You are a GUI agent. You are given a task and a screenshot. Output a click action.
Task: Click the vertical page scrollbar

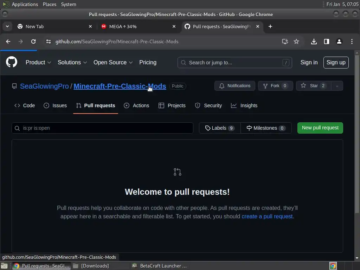click(357, 134)
